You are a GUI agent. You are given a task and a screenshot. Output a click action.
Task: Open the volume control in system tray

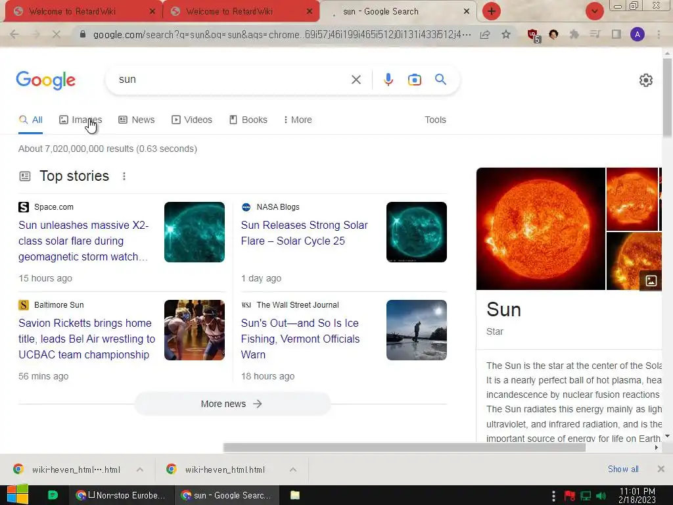[601, 496]
